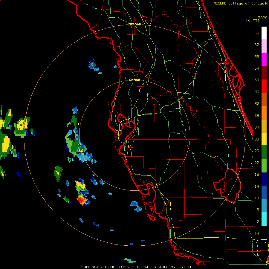The image size is (269, 269).
Task: Click the "100 NMI" range ring label
Action: [134, 25]
